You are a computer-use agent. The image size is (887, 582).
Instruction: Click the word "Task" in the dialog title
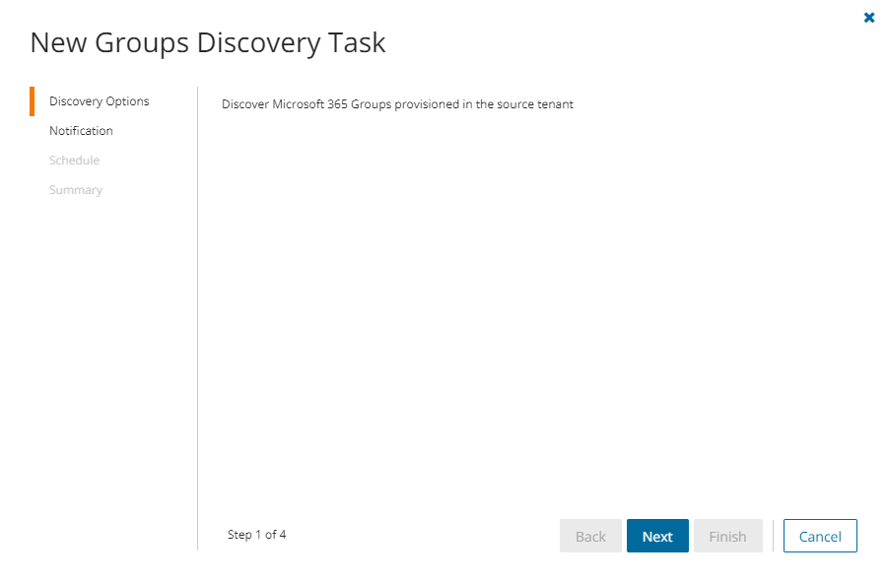(360, 42)
